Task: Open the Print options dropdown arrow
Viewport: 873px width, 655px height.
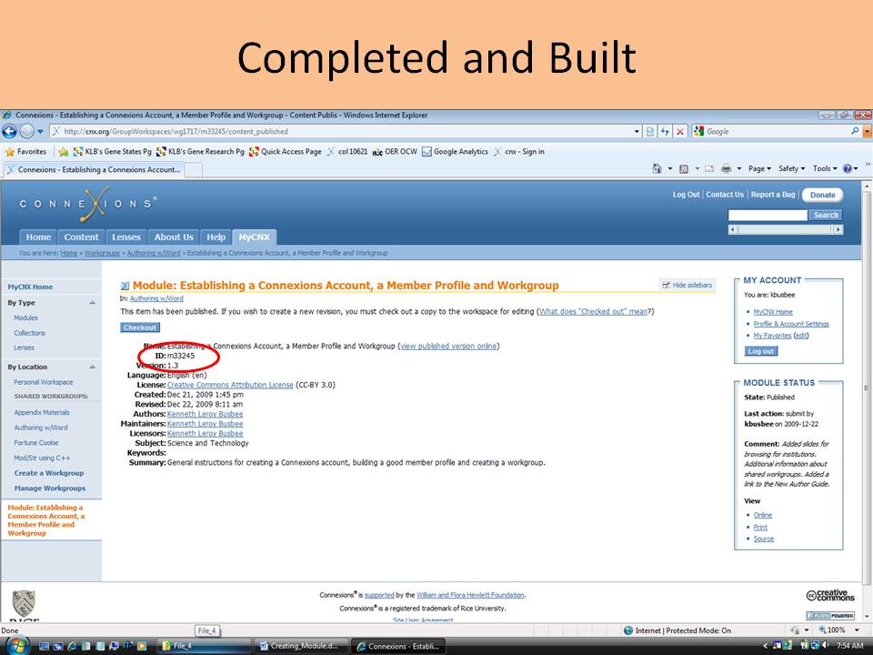Action: tap(738, 169)
